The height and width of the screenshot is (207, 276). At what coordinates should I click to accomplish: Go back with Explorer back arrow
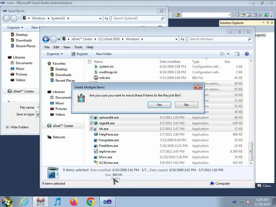click(46, 39)
